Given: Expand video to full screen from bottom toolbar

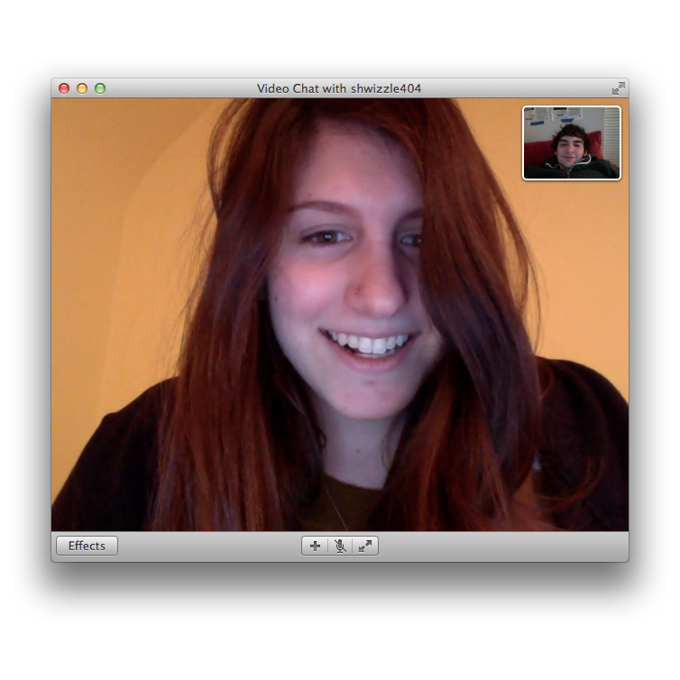Looking at the screenshot, I should 365,546.
